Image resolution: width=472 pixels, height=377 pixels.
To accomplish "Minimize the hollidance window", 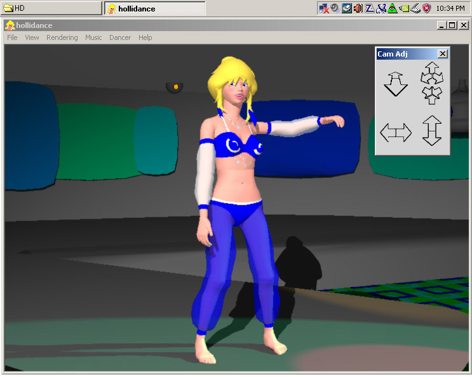I will coord(442,25).
